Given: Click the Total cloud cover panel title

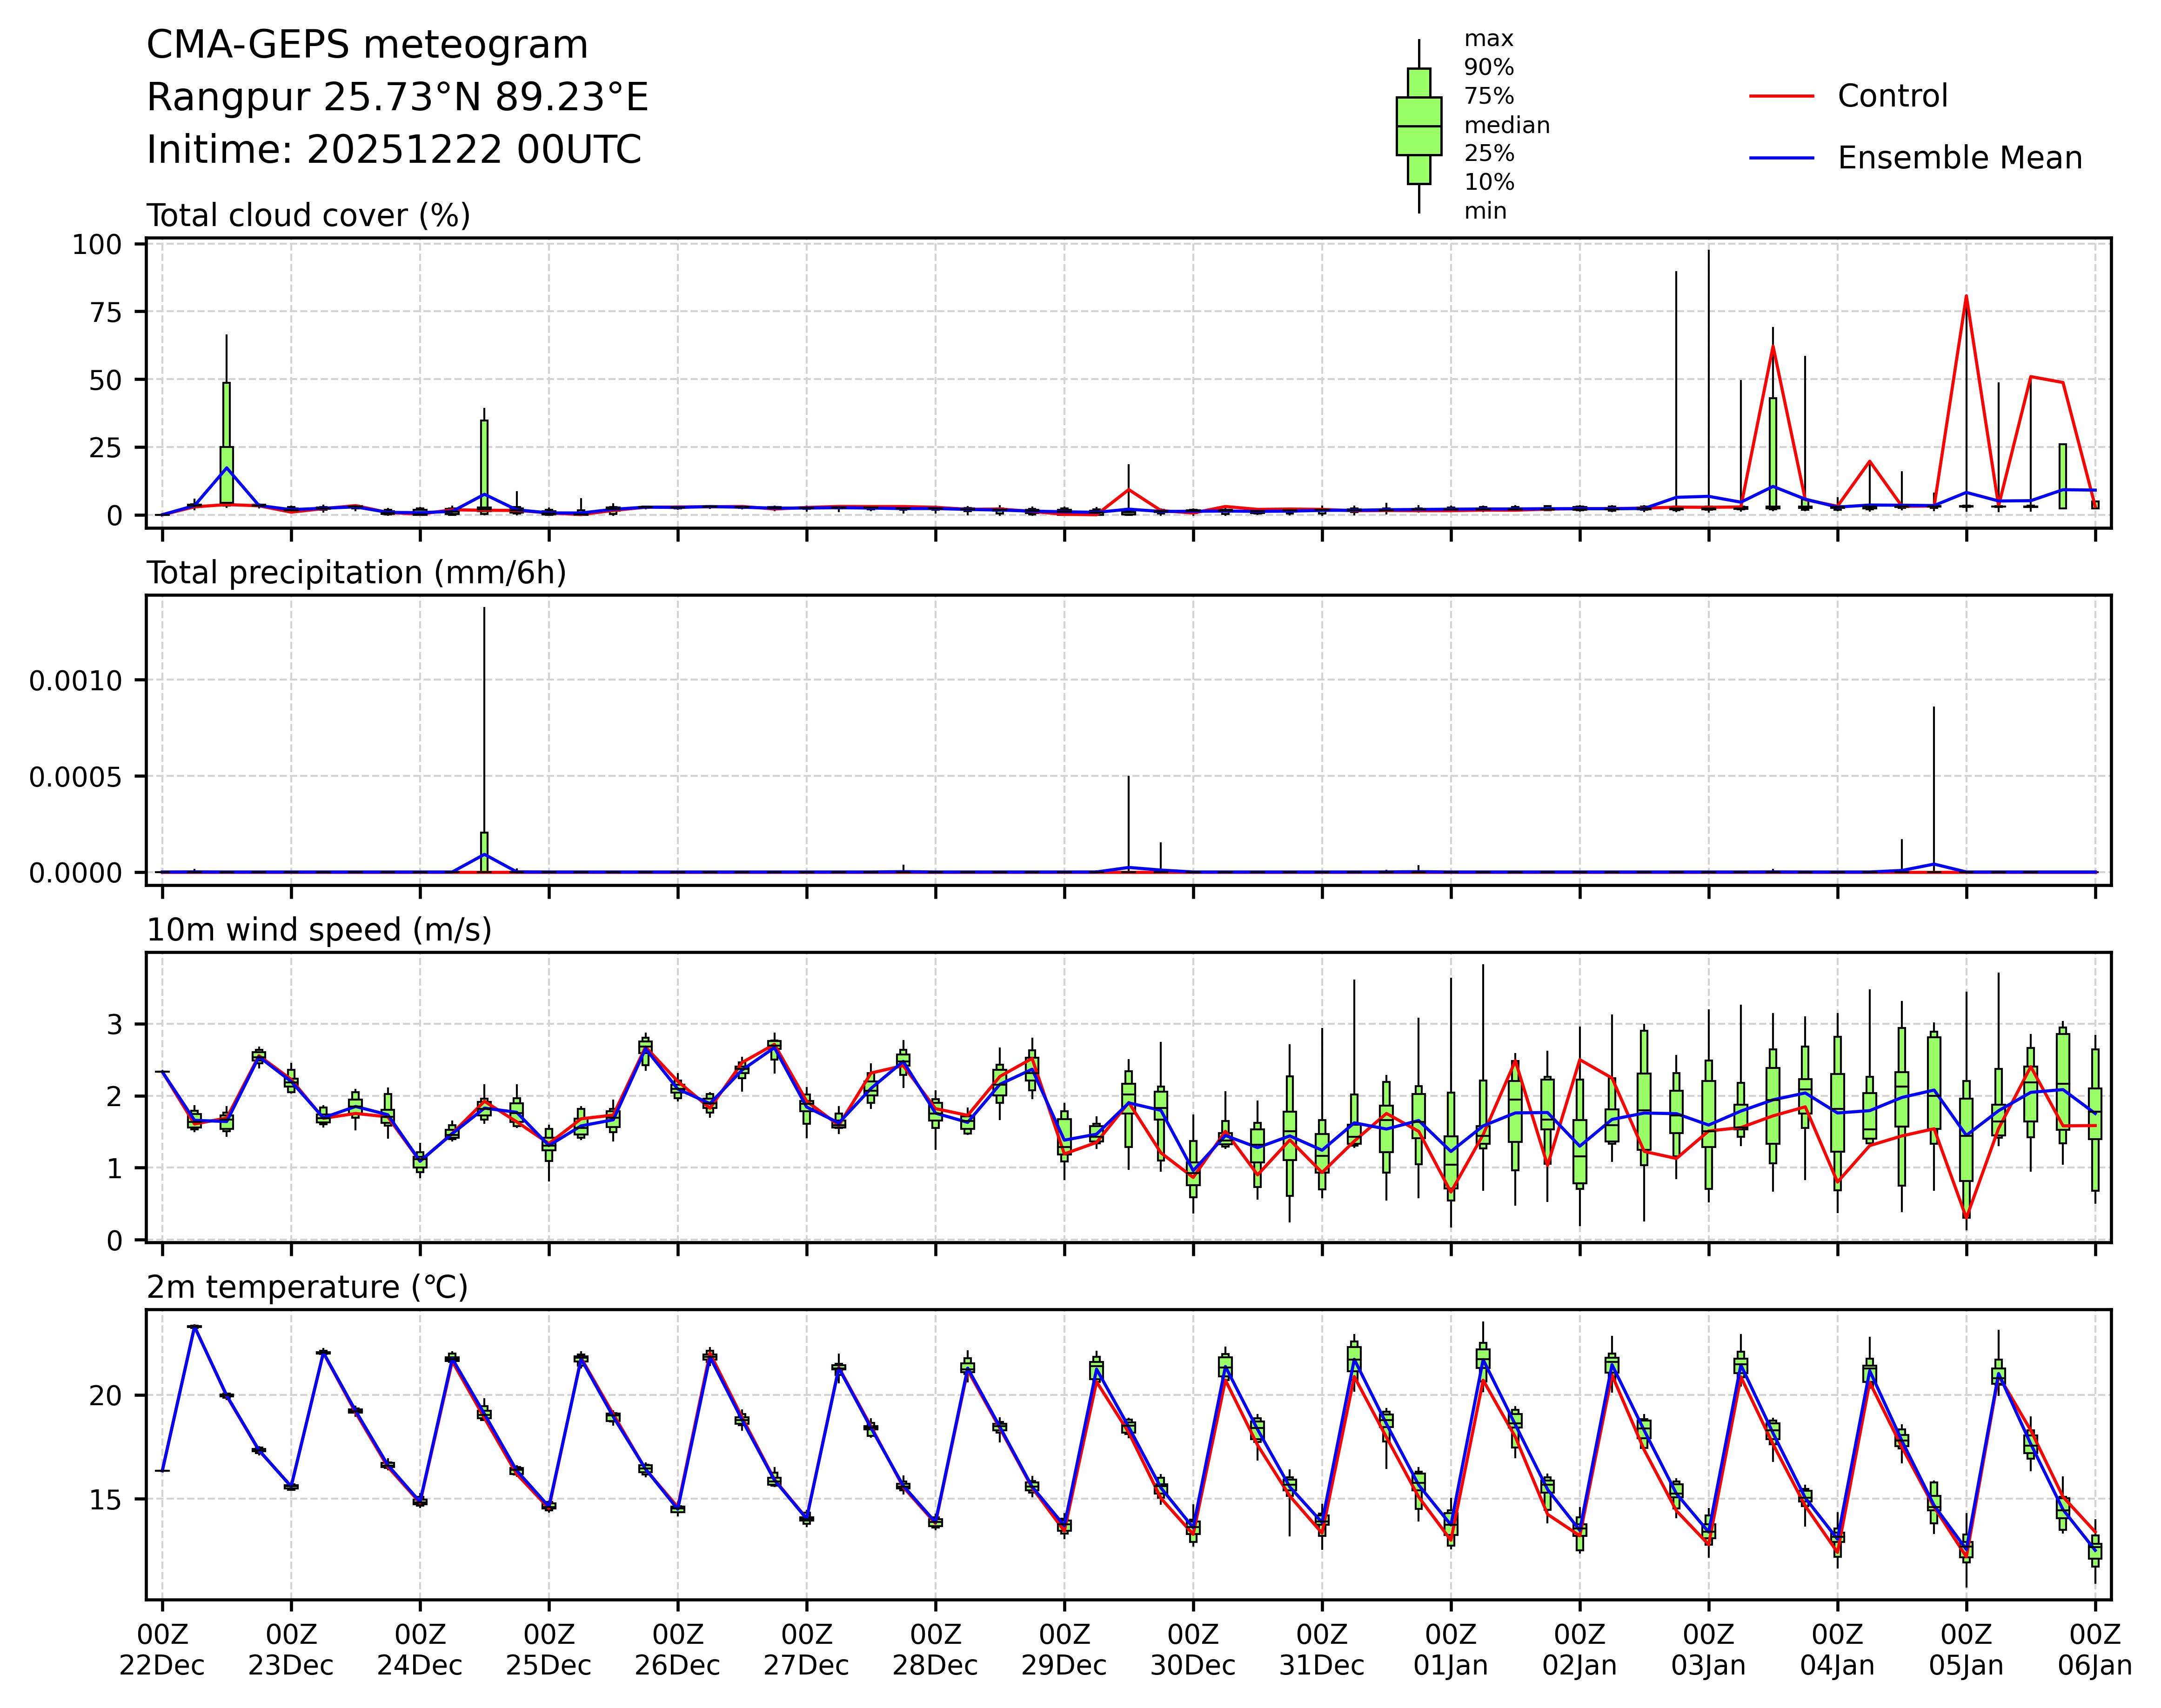Looking at the screenshot, I should (308, 216).
